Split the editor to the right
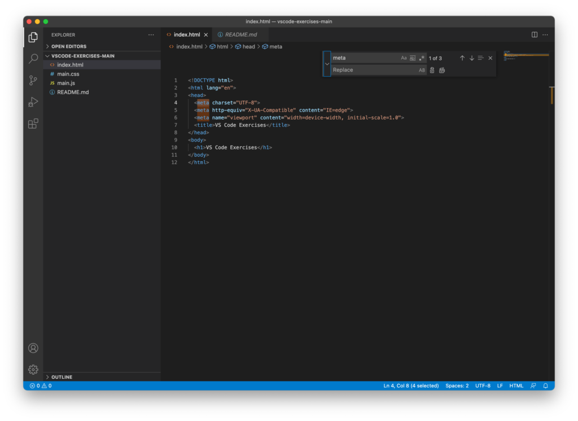The width and height of the screenshot is (578, 421). click(534, 34)
